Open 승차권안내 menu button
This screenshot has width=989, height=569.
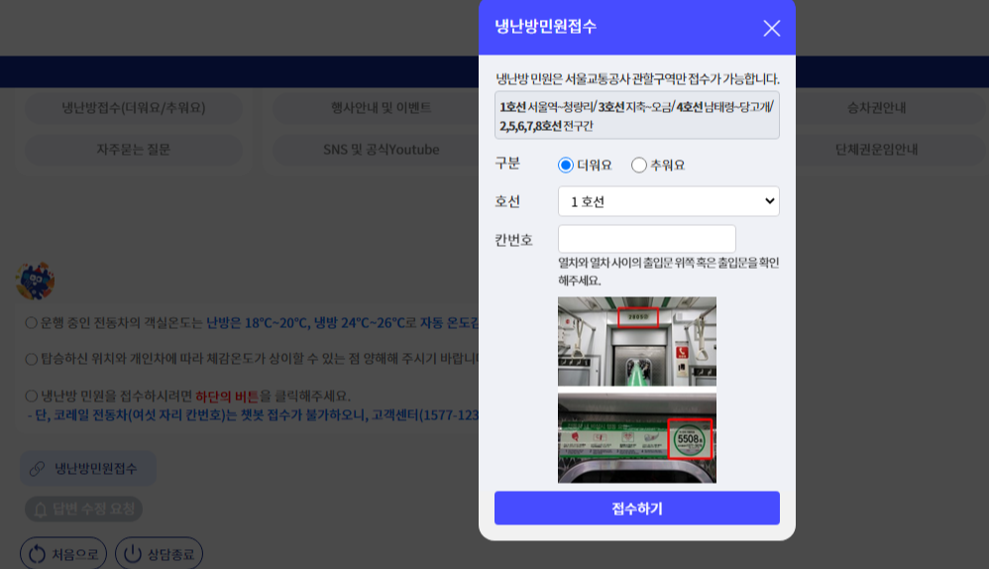pyautogui.click(x=876, y=108)
